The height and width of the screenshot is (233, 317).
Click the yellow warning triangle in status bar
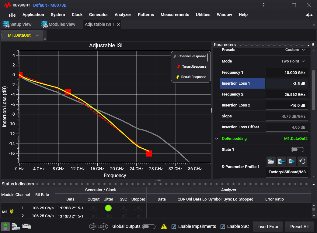click(x=164, y=226)
